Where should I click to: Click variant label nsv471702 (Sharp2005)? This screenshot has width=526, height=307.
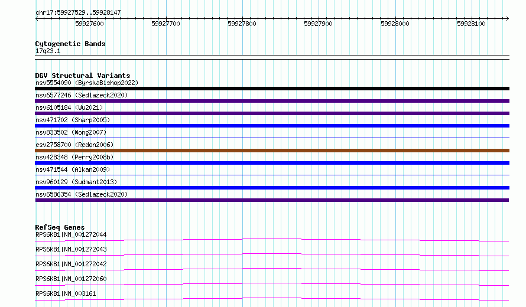73,120
